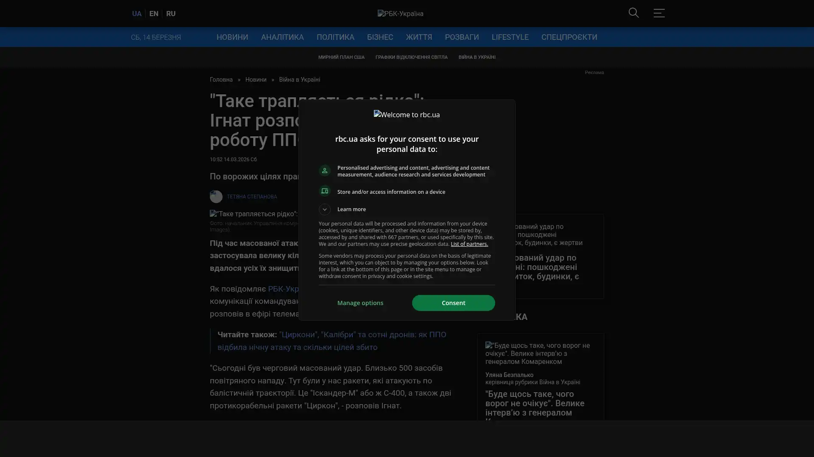Screen dimensions: 814x457
Task: Open the General Komarenko interview thumbnail
Action: pos(538,353)
